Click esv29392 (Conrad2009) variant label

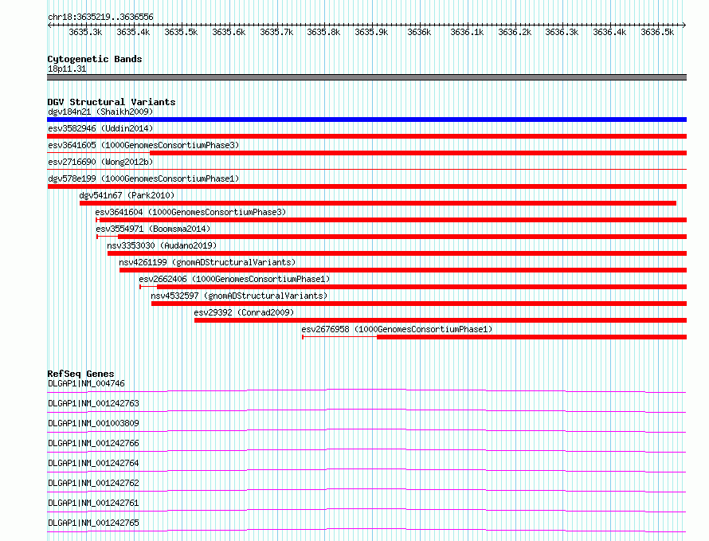coord(244,312)
